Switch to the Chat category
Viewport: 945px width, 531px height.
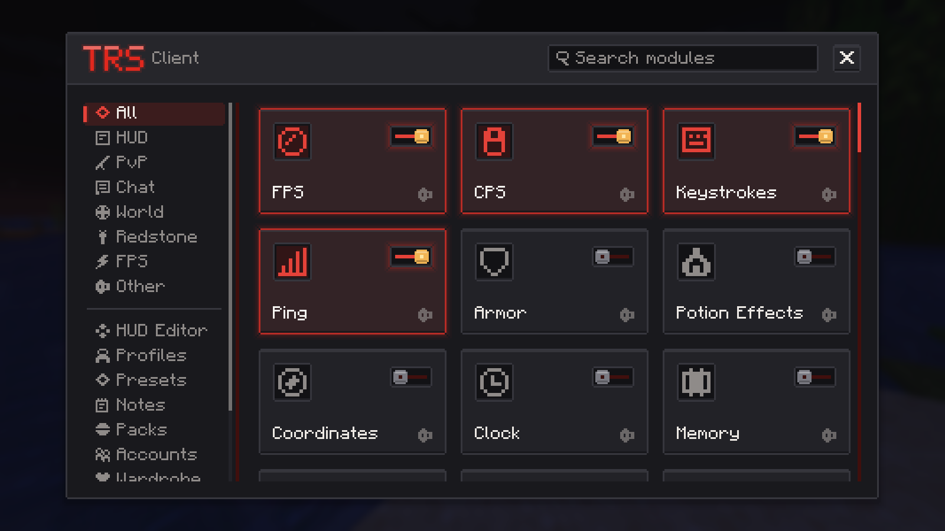pos(154,187)
